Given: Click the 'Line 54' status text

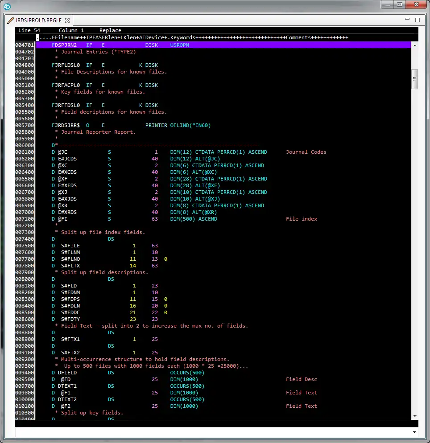Looking at the screenshot, I should (x=29, y=30).
